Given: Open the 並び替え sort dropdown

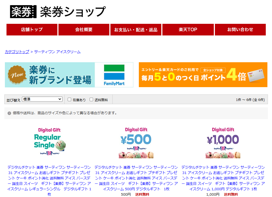Looking at the screenshot, I should [x=42, y=99].
